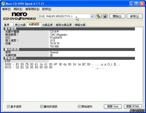Switch to the 基準 tab
Viewport: 146px width, 113px height.
[x=8, y=25]
